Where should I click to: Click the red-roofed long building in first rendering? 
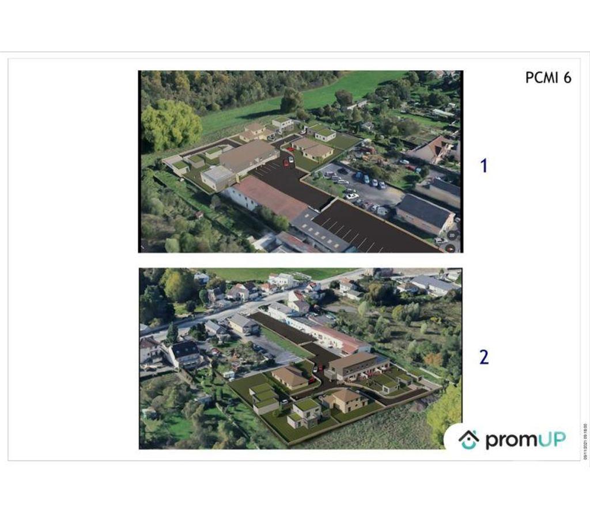tap(268, 196)
